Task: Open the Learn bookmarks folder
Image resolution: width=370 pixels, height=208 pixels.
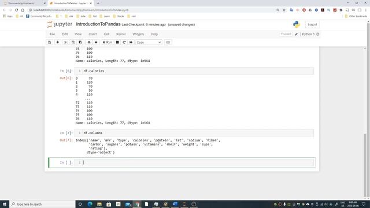Action: tap(105, 16)
